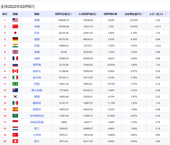The image size is (170, 145).
Task: Open the 法国 country link
Action: 37,58
